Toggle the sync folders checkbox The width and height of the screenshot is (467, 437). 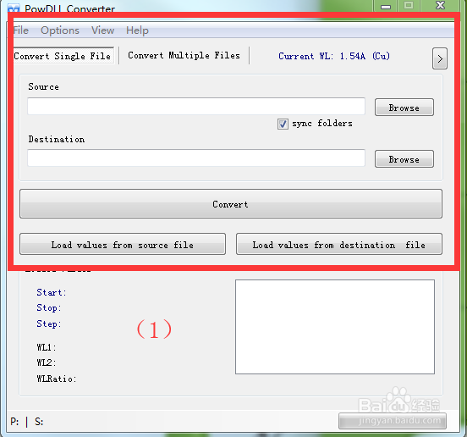coord(283,124)
